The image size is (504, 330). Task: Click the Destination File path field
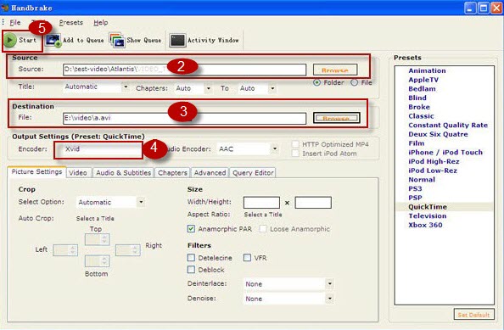coord(184,118)
